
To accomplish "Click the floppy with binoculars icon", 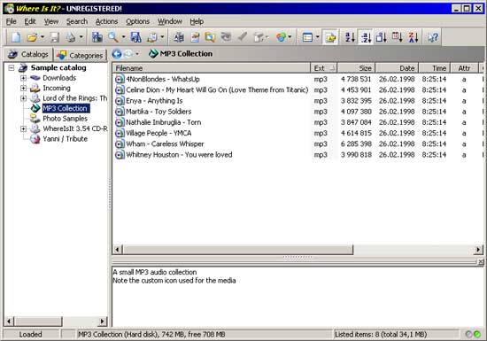I will point(136,37).
